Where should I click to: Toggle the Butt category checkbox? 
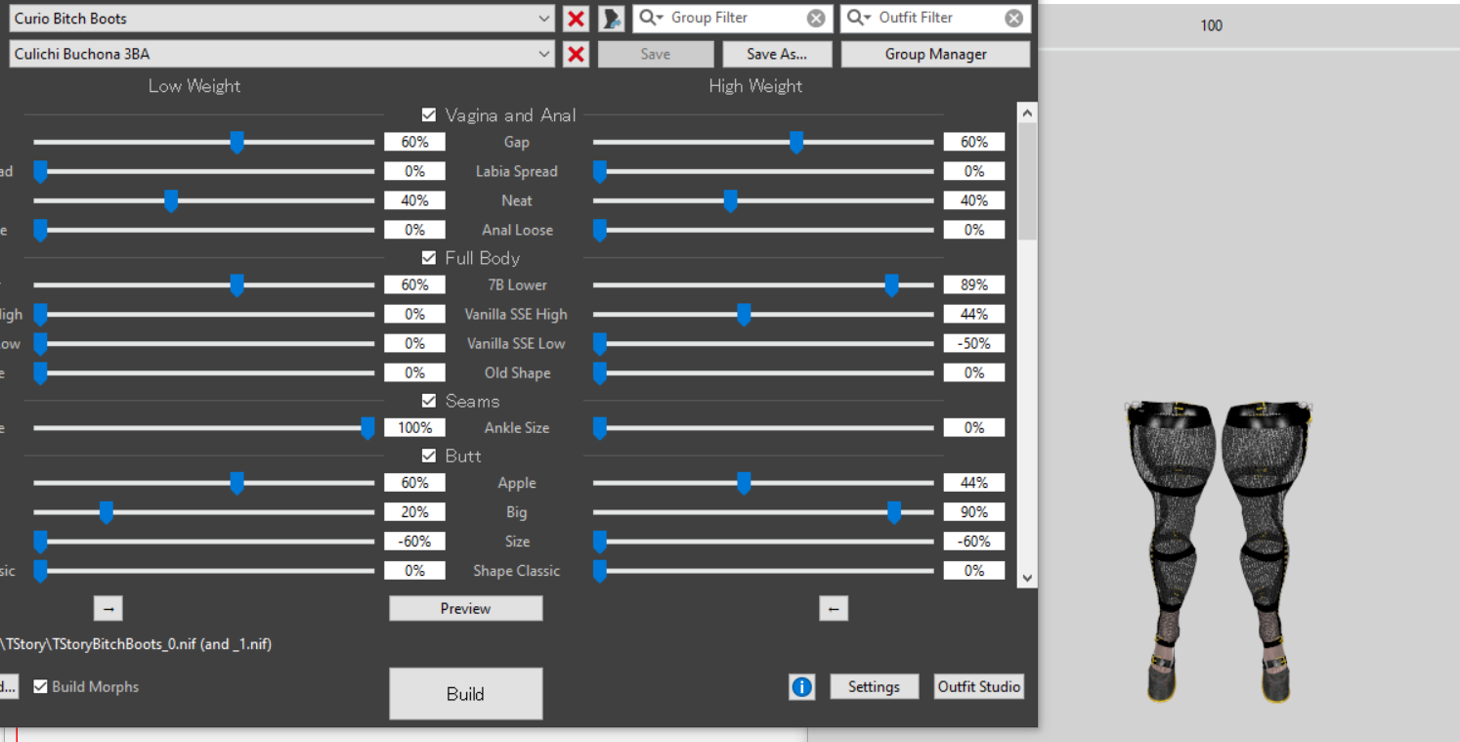(428, 456)
